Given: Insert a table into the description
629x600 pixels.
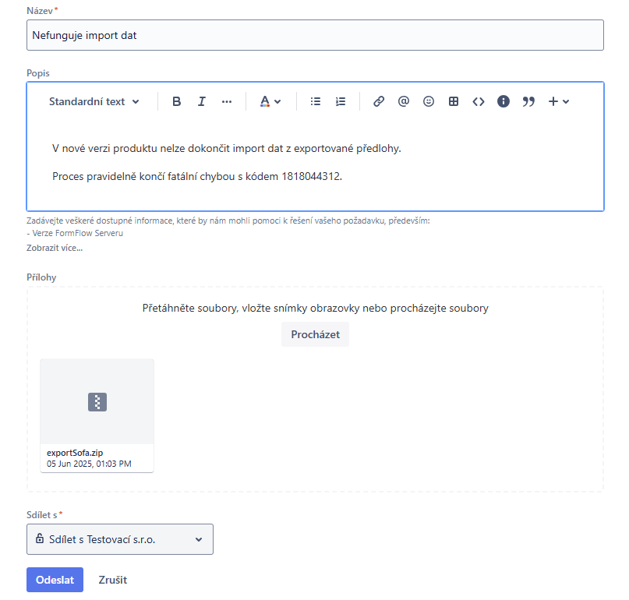Looking at the screenshot, I should [x=454, y=101].
